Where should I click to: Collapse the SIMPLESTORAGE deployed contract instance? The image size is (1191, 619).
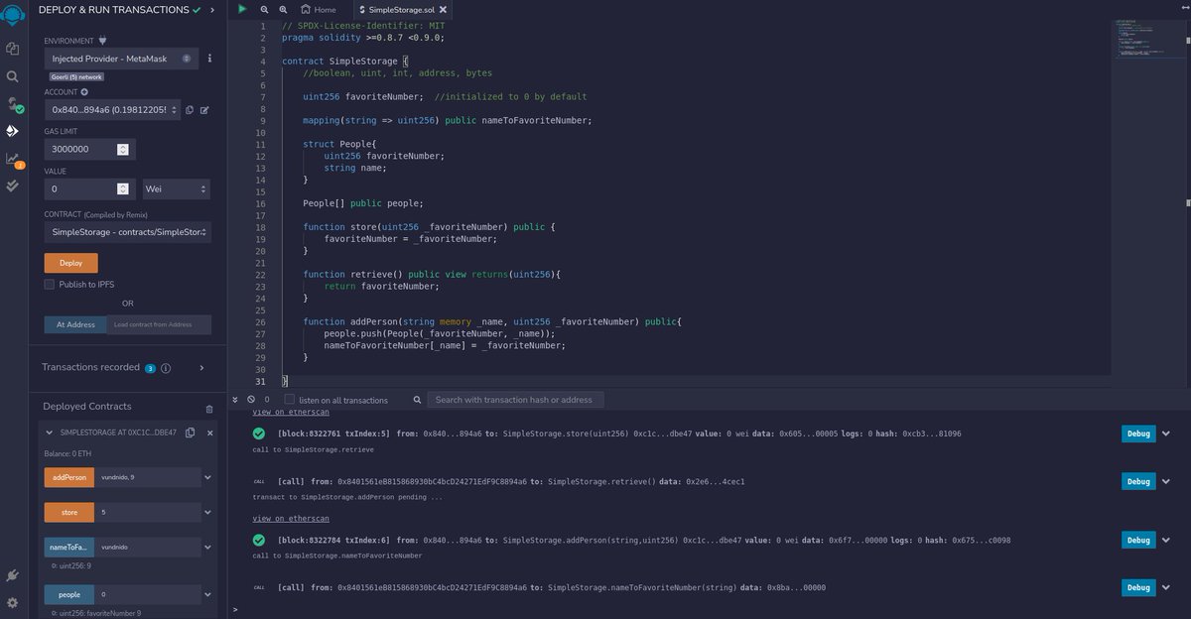coord(51,433)
